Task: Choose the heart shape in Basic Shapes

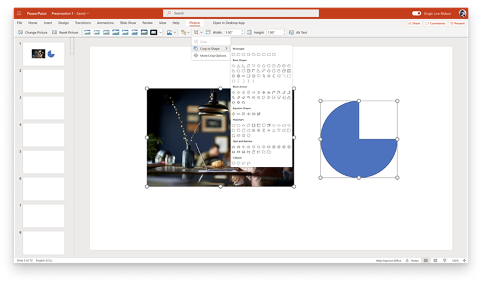Action: 258,76
